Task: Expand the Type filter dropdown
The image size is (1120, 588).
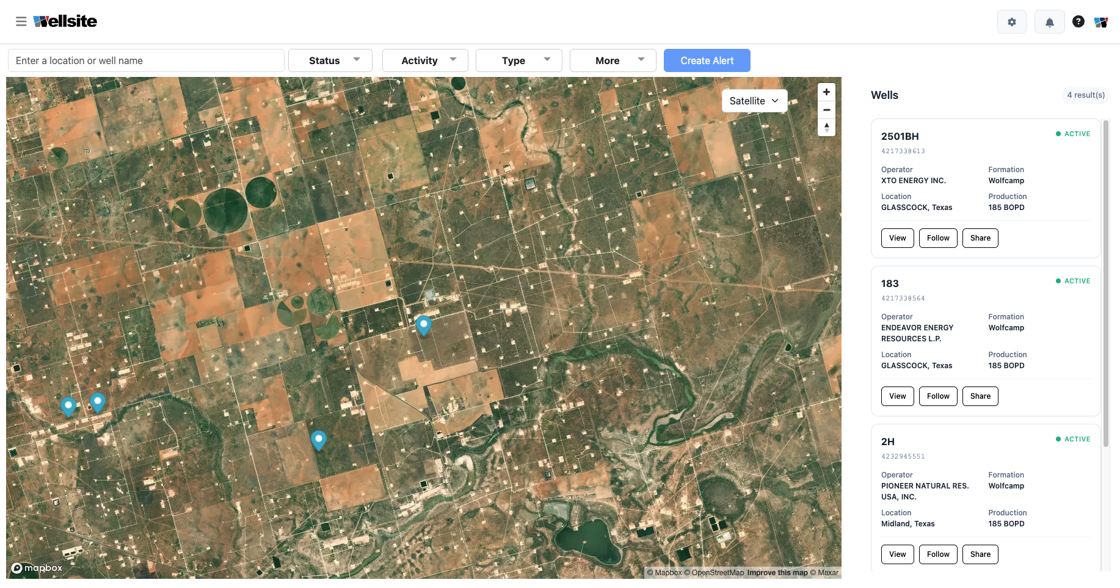Action: coord(519,60)
